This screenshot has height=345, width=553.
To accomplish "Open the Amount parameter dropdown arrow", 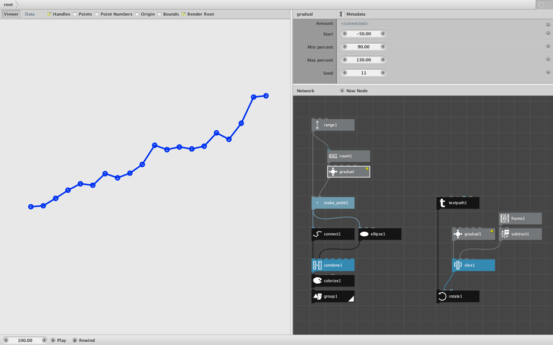I will 548,25.
